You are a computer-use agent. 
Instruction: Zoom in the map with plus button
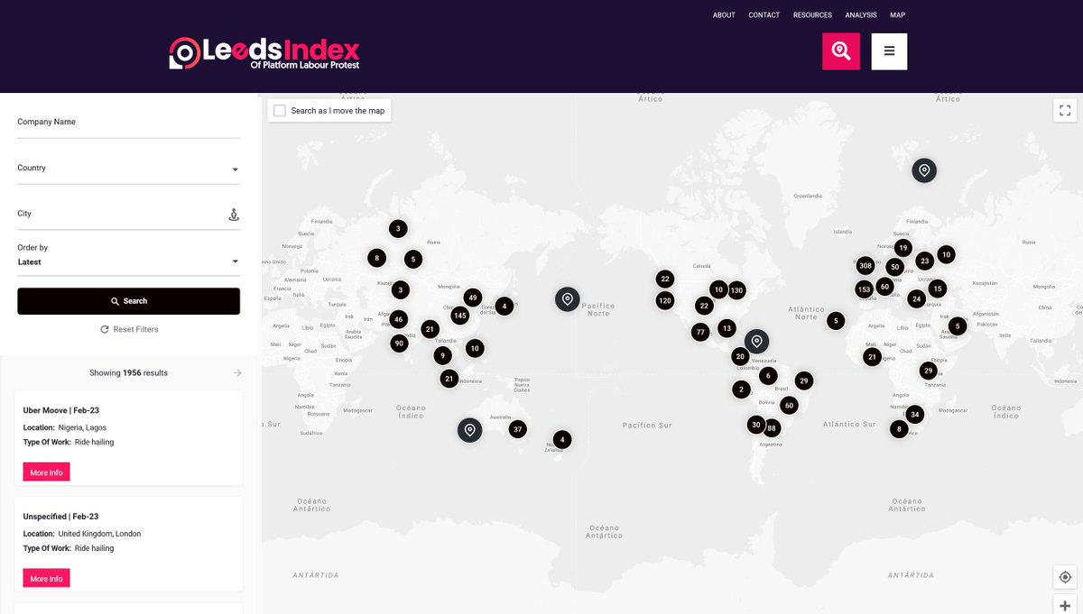1065,605
